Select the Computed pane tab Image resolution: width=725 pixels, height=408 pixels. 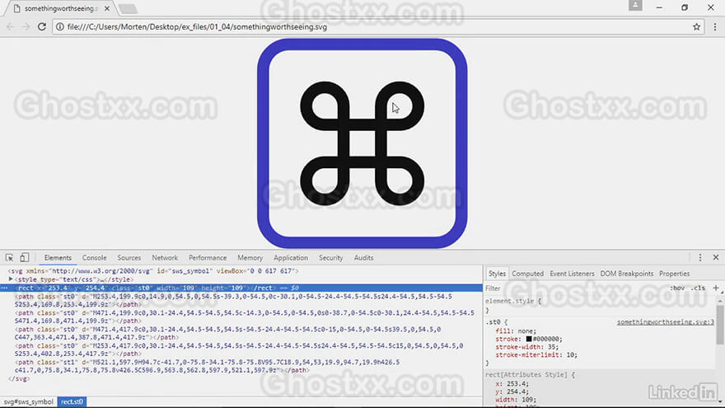pyautogui.click(x=527, y=274)
